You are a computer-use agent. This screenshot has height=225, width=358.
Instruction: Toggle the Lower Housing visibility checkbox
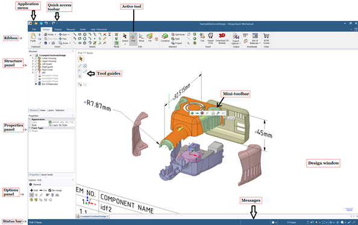click(x=36, y=58)
